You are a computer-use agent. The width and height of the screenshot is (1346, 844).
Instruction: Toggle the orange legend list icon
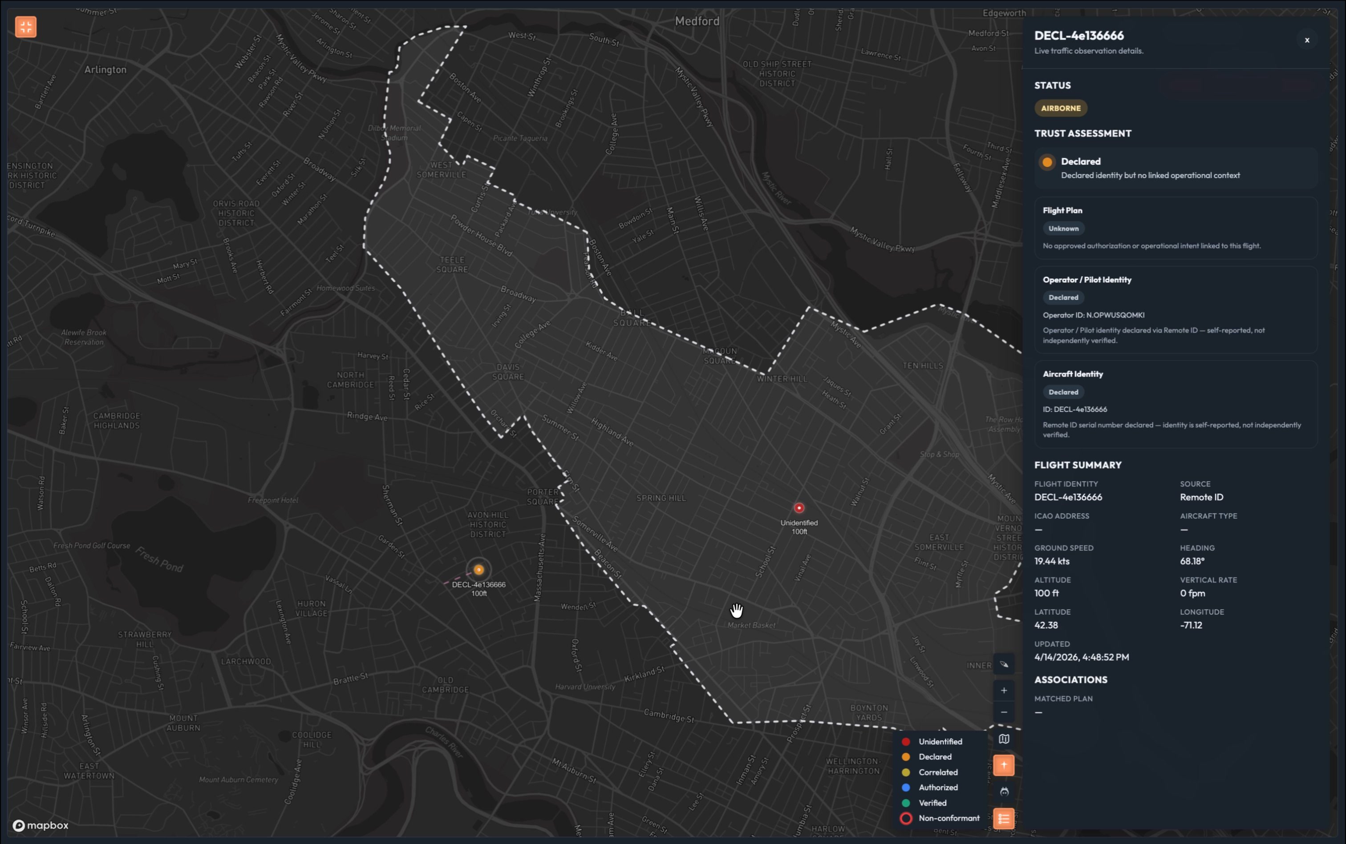[1004, 819]
